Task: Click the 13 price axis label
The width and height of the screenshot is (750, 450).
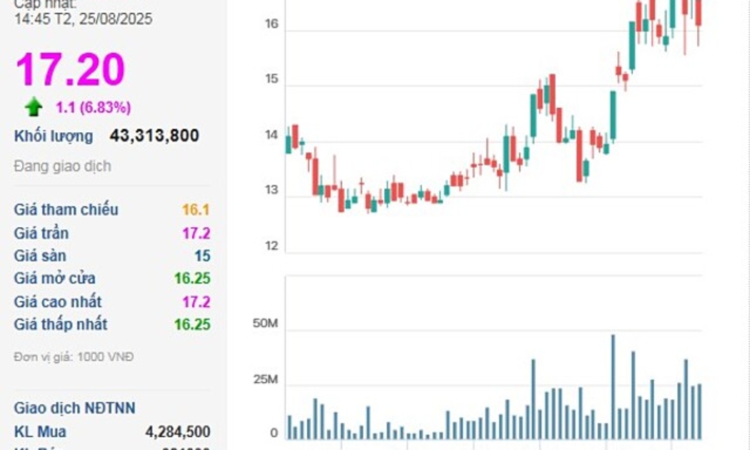Action: [x=271, y=191]
